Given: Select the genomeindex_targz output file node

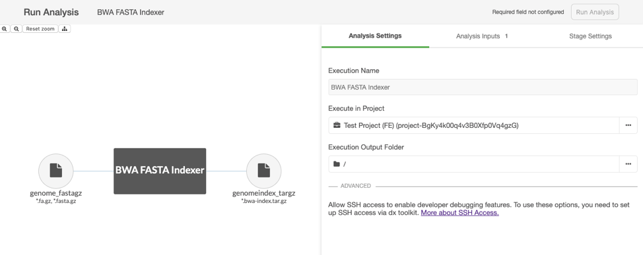Looking at the screenshot, I should [x=263, y=171].
